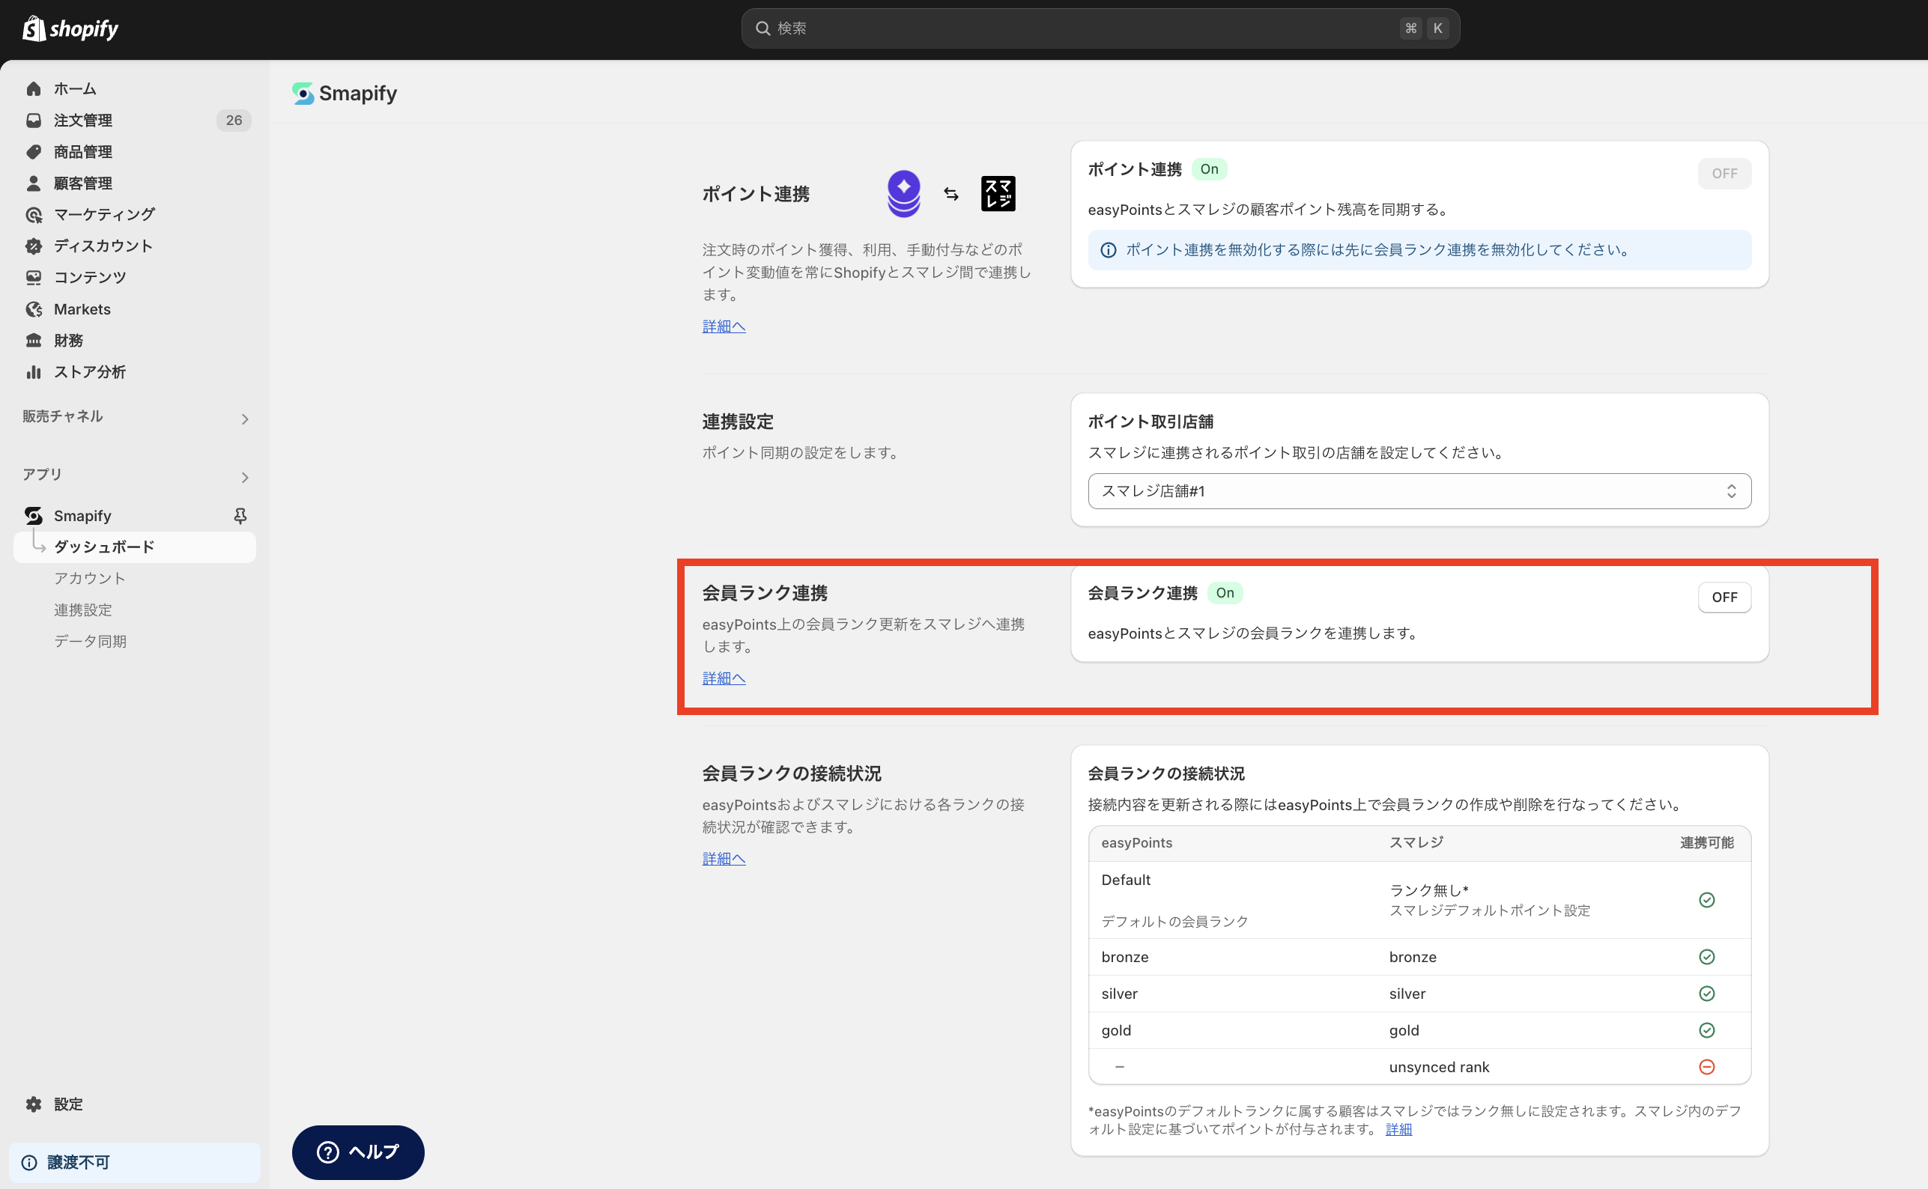1928x1189 pixels.
Task: Click 詳細へ link under ポイント連携
Action: pos(724,326)
